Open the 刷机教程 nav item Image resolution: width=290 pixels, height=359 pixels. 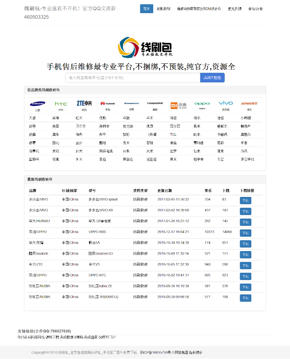(164, 9)
